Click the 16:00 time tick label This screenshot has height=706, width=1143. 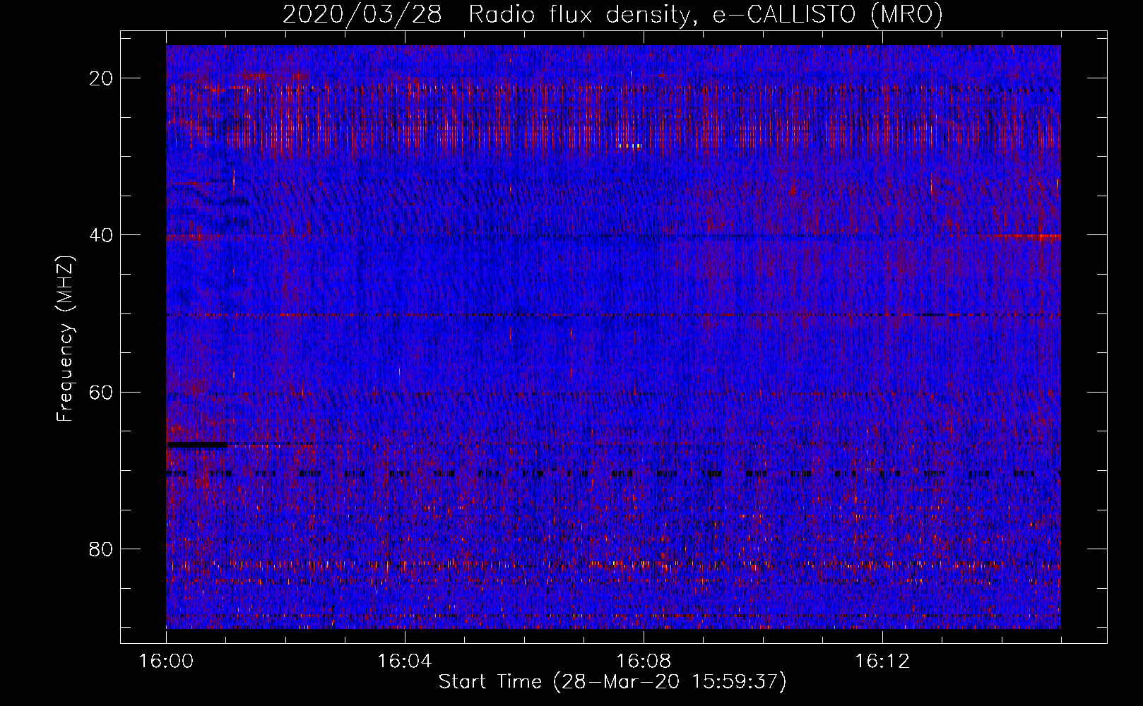pos(167,662)
